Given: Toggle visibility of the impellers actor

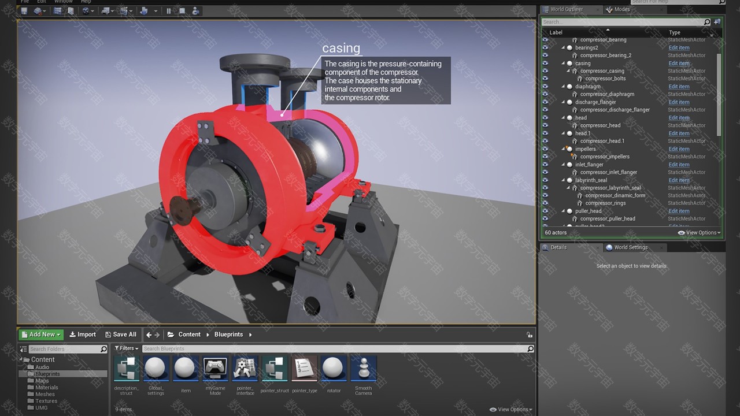Looking at the screenshot, I should [545, 149].
